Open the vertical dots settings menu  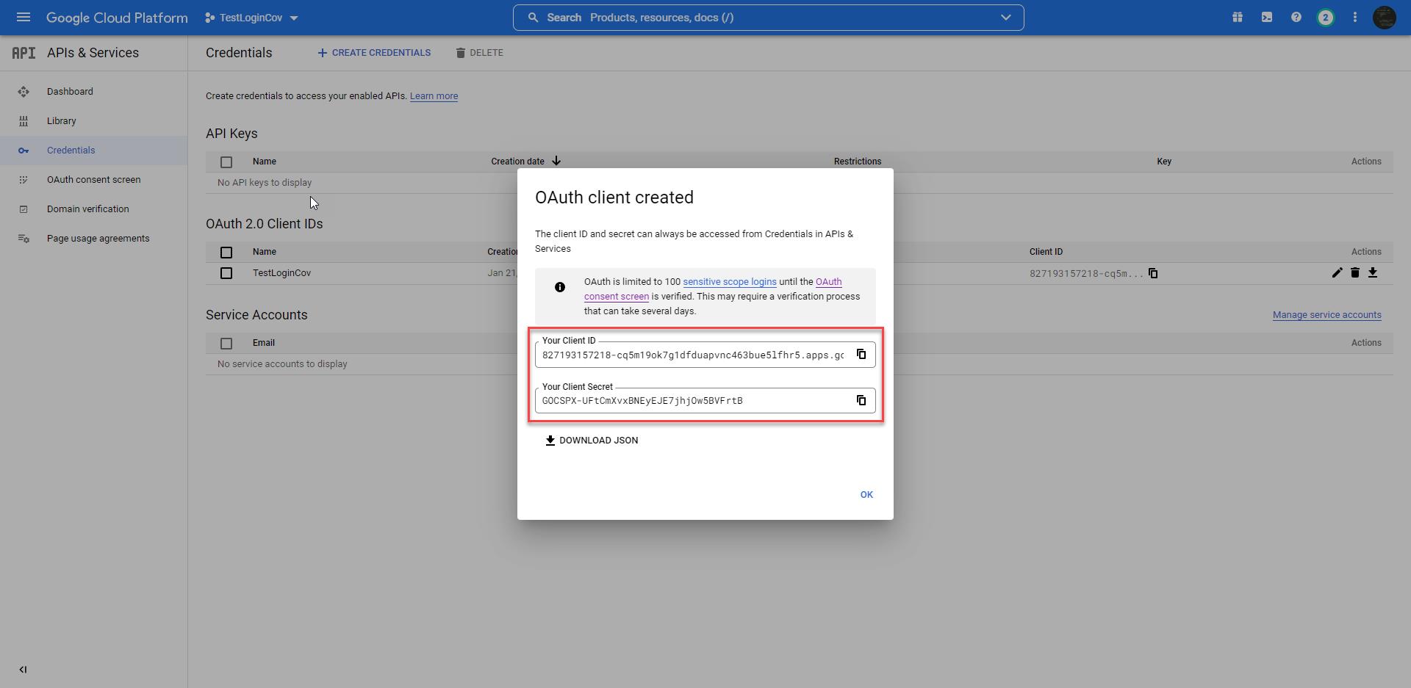(1355, 17)
